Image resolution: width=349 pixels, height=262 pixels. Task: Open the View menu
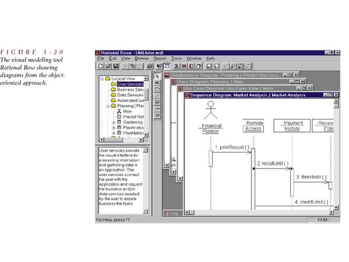[x=125, y=58]
